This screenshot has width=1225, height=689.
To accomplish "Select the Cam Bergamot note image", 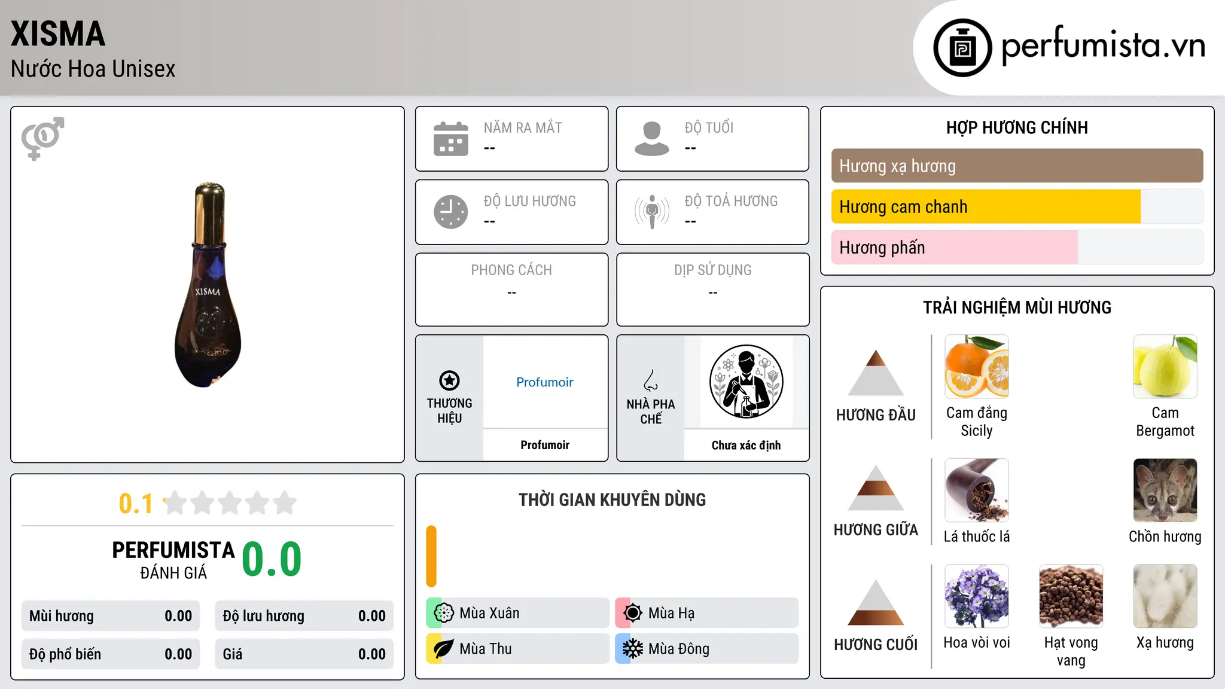I will click(x=1165, y=367).
